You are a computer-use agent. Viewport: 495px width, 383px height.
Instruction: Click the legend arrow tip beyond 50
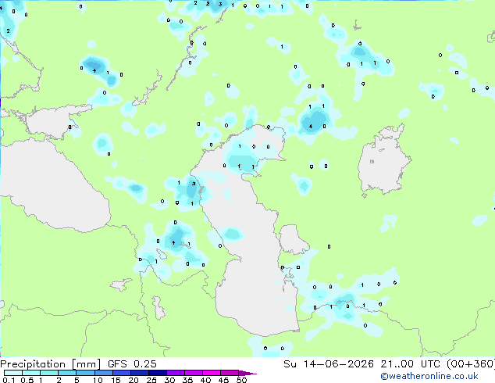coord(247,373)
